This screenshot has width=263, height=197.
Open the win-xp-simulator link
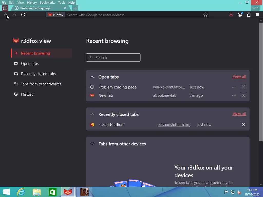[169, 87]
